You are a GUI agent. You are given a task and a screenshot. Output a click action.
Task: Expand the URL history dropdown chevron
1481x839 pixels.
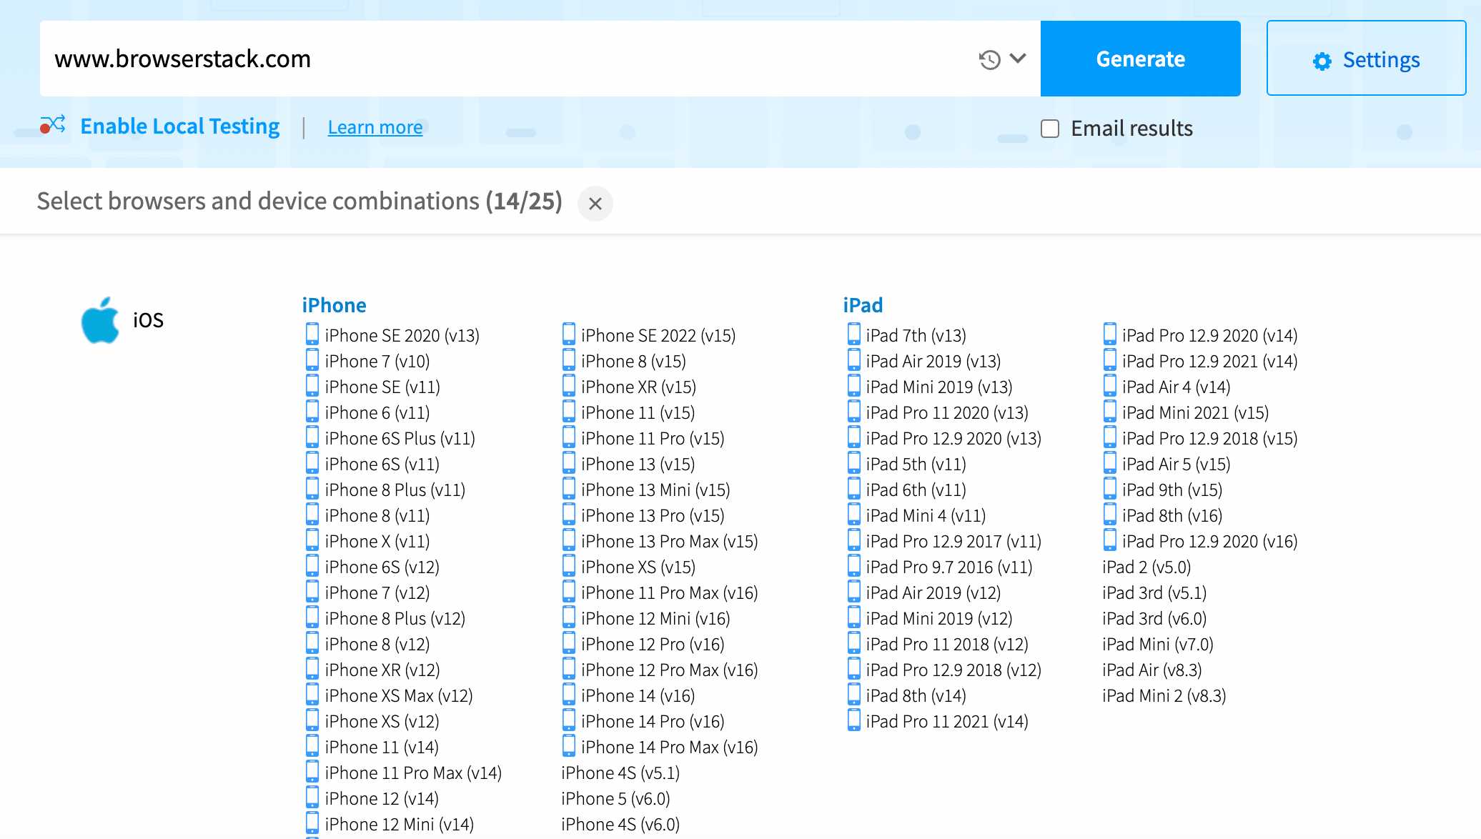tap(1018, 59)
